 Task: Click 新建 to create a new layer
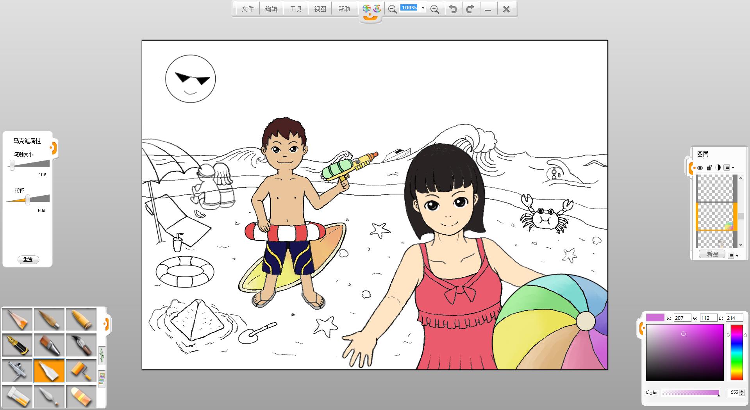click(712, 254)
